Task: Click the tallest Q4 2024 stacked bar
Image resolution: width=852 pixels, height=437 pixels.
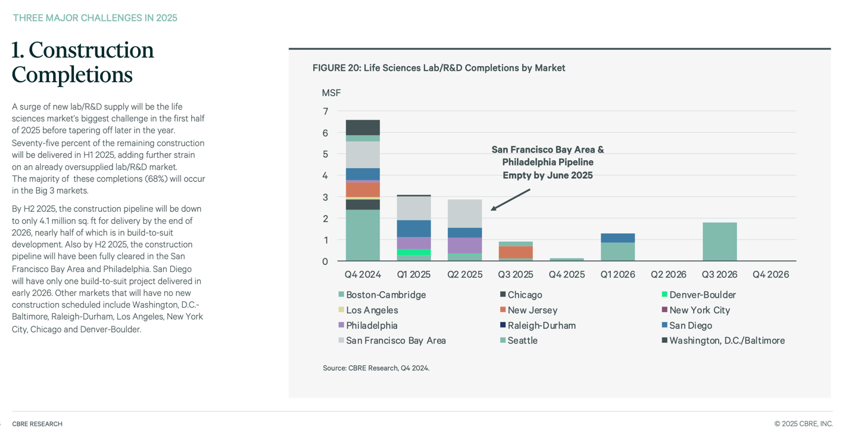Action: (x=362, y=191)
